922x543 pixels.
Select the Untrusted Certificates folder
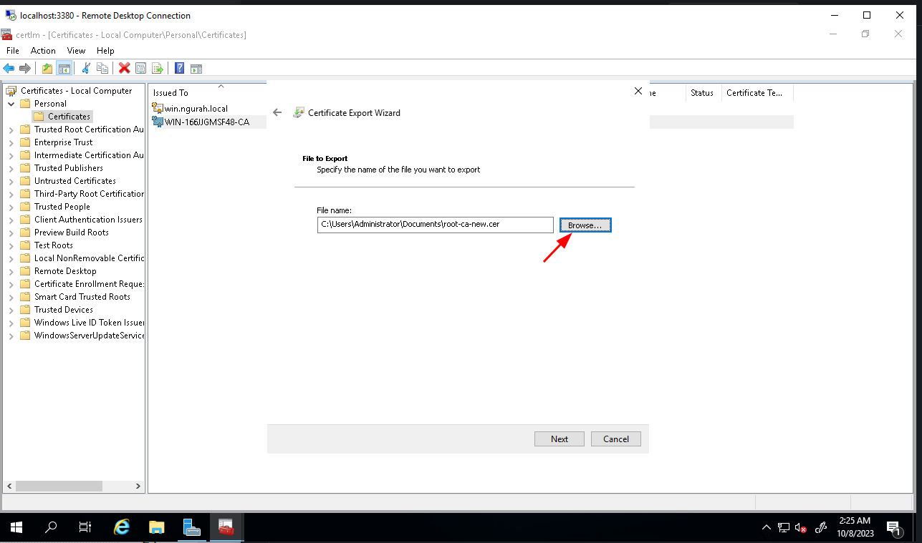coord(75,181)
